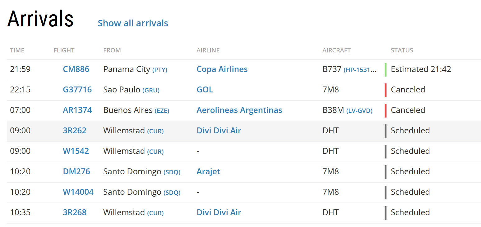Click flight number 3R262
The width and height of the screenshot is (481, 227).
click(x=75, y=131)
